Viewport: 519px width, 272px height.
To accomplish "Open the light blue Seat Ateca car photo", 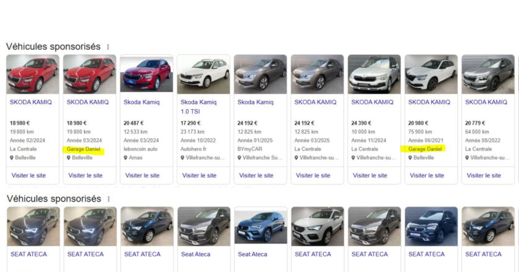I will (x=261, y=226).
